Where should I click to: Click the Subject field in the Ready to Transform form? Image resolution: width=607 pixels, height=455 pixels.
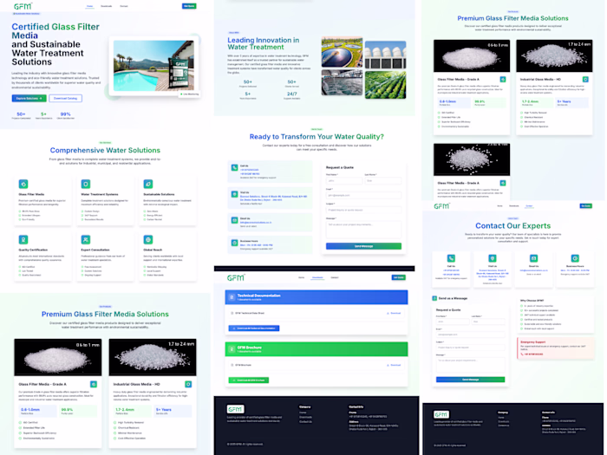click(x=363, y=210)
